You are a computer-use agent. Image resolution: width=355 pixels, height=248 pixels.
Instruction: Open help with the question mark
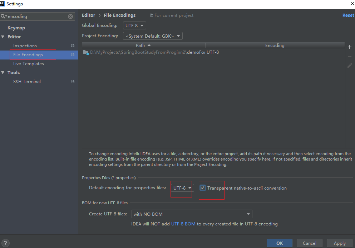click(5, 243)
